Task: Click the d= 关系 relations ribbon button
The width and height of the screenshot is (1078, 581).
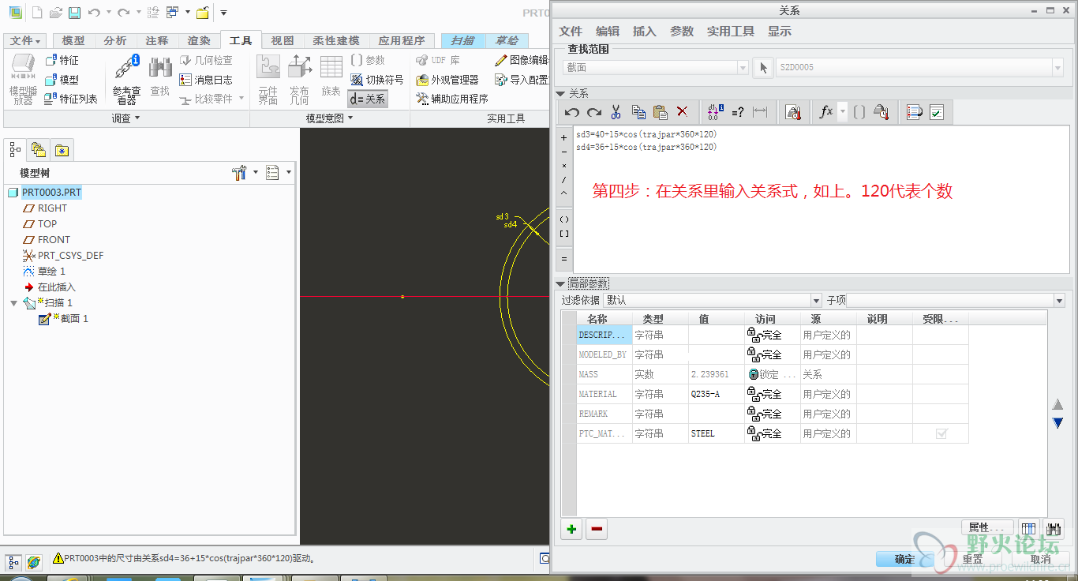Action: pos(368,99)
